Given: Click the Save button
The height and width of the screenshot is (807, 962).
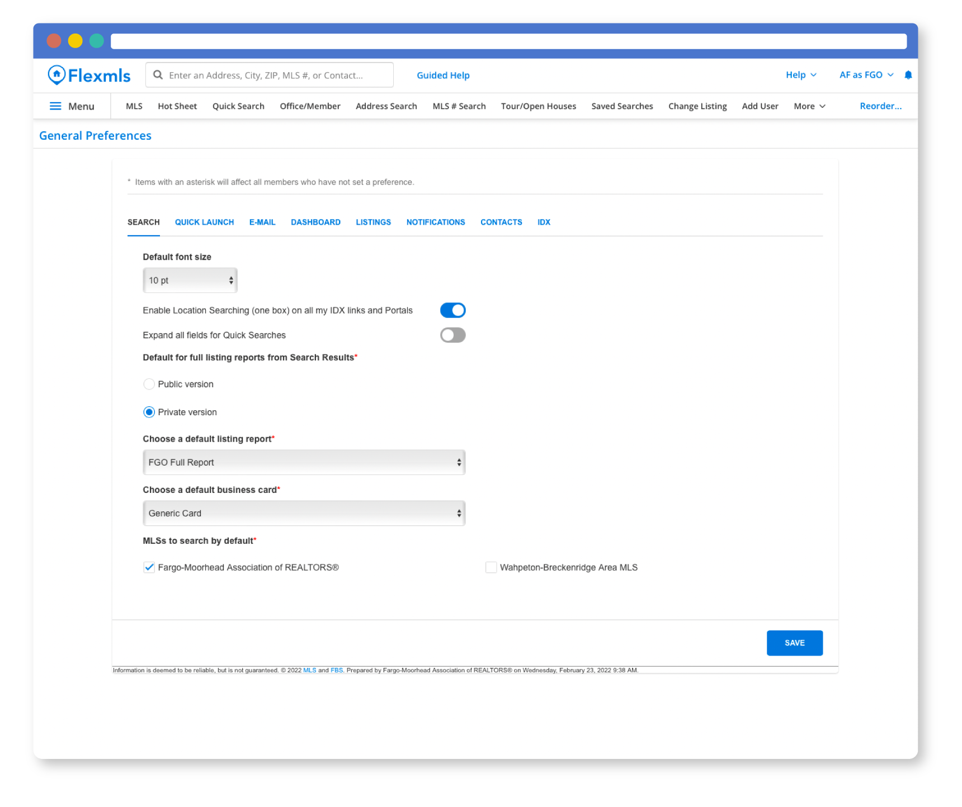Looking at the screenshot, I should [794, 643].
